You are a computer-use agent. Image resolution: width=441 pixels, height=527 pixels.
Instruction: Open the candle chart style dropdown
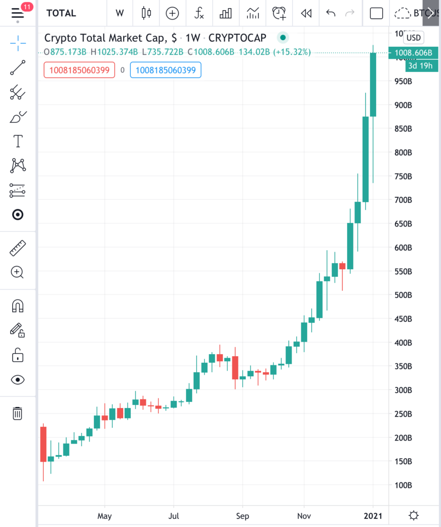tap(146, 13)
